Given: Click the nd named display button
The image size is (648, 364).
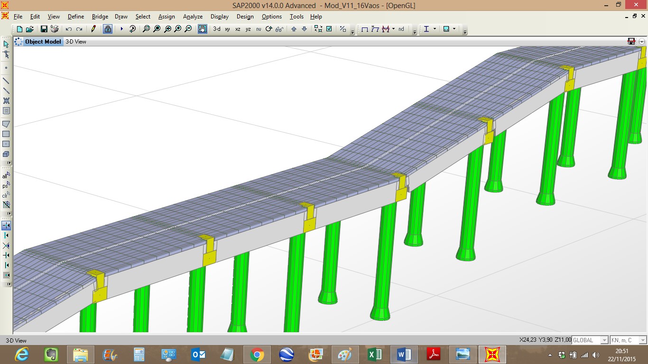Looking at the screenshot, I should [x=401, y=29].
